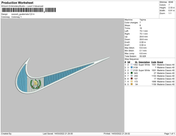Select the pale blue-gray swatch beside 259
Image resolution: width=176 pixels, height=136 pixels.
132,76
